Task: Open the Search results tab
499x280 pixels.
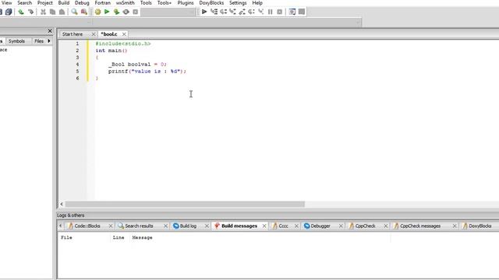Action: pos(139,226)
